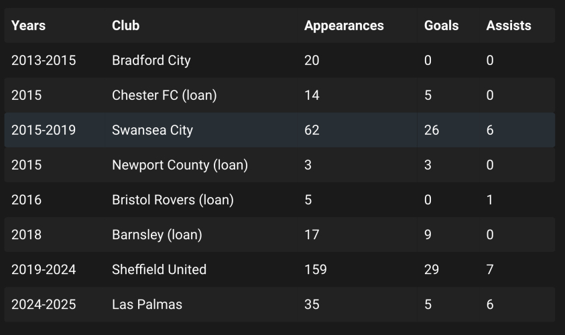The height and width of the screenshot is (335, 565).
Task: Click the Assists column header
Action: tap(508, 25)
